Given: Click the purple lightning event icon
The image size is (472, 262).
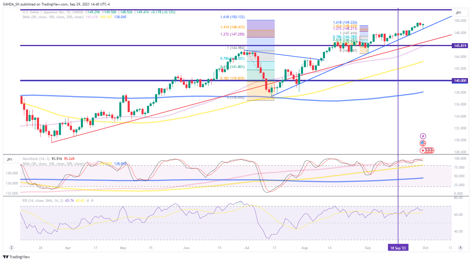Looking at the screenshot, I should [x=423, y=136].
